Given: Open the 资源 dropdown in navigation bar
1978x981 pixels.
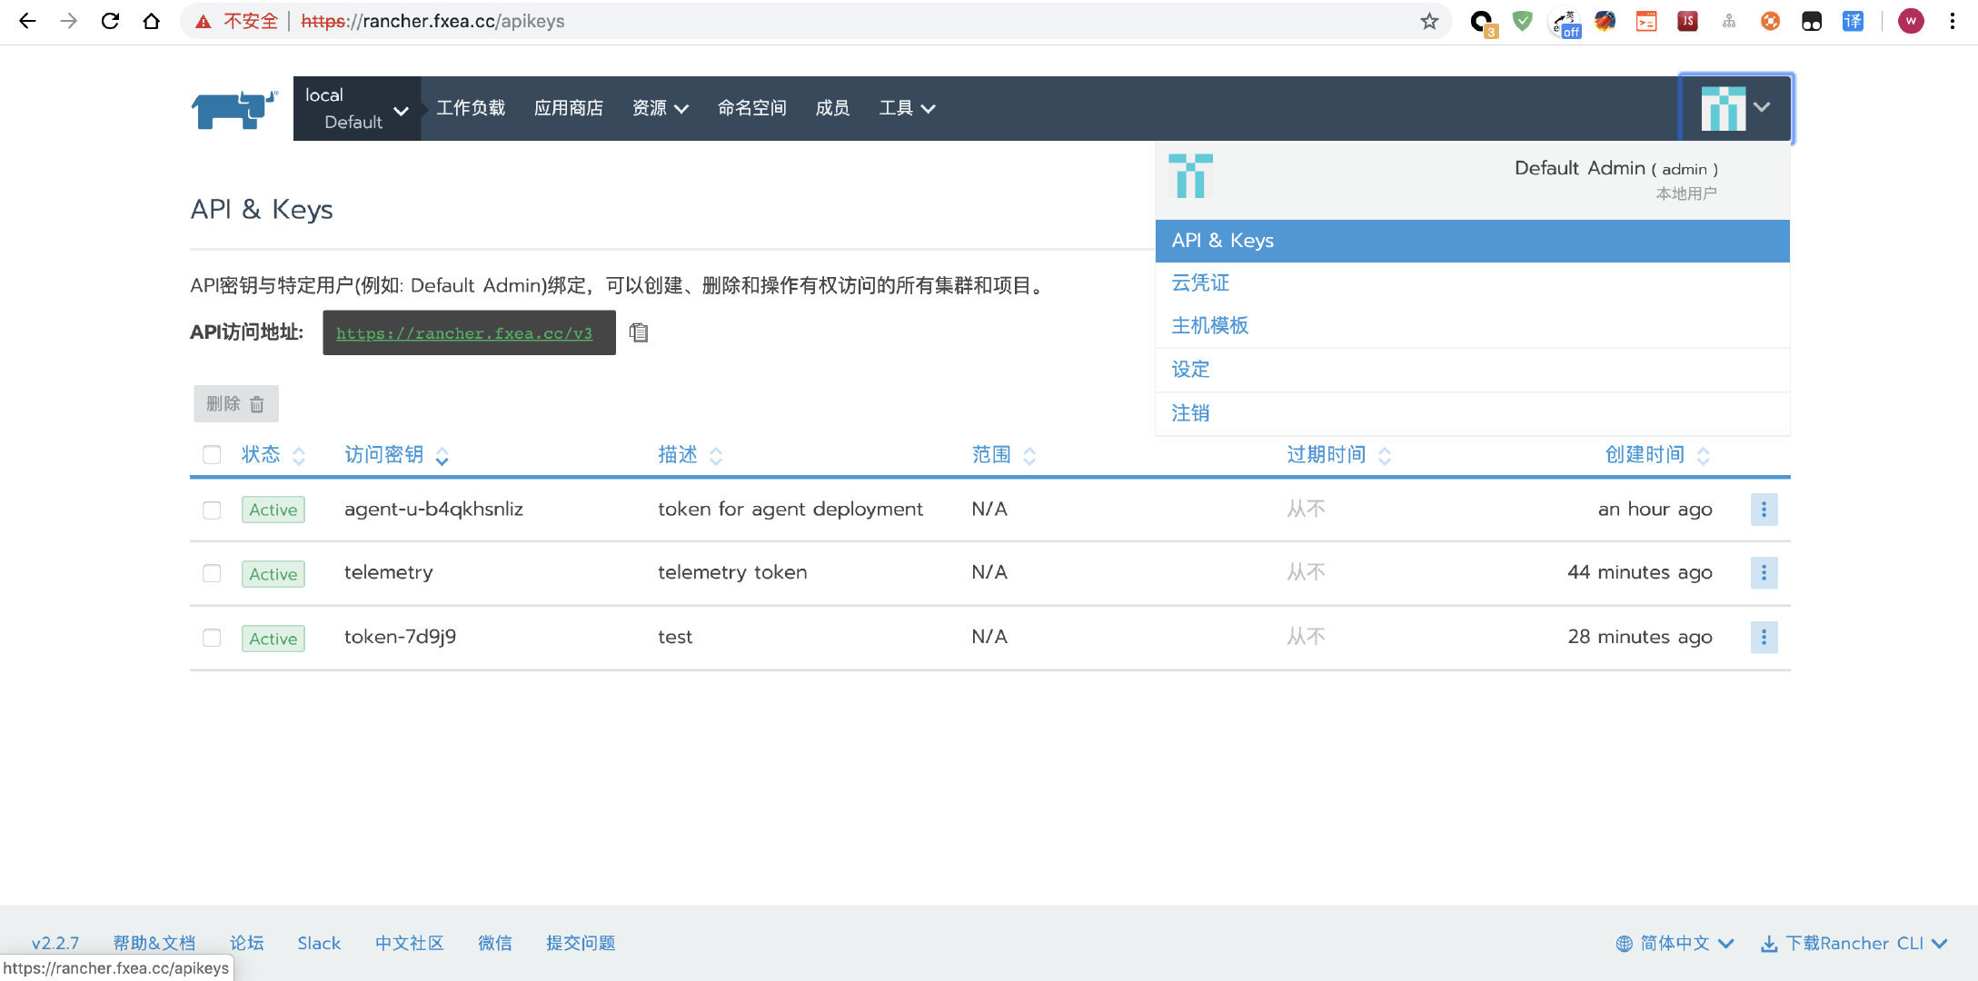Looking at the screenshot, I should coord(660,108).
